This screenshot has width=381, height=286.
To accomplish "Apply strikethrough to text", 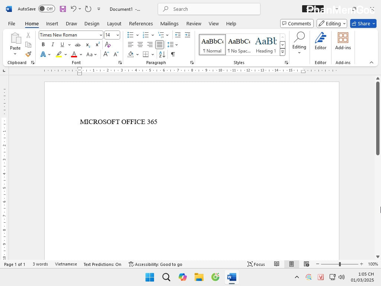I will coord(78,44).
